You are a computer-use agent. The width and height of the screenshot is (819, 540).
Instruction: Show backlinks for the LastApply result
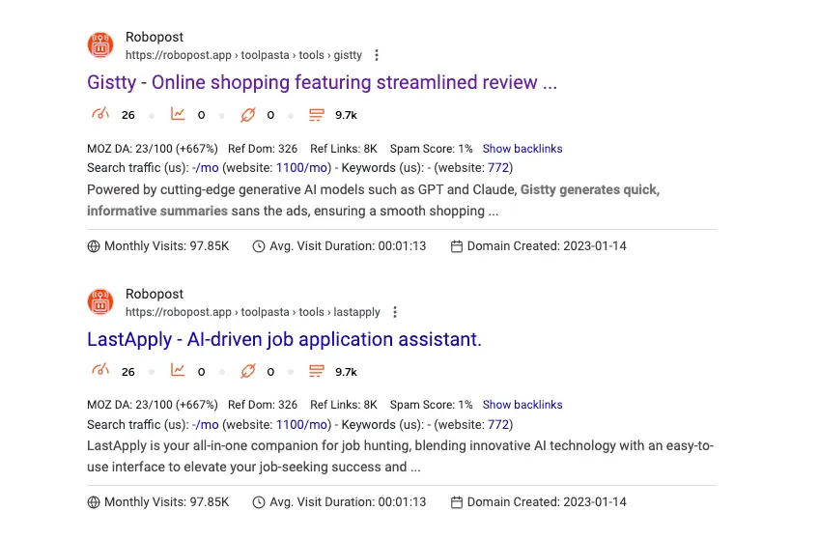coord(522,405)
